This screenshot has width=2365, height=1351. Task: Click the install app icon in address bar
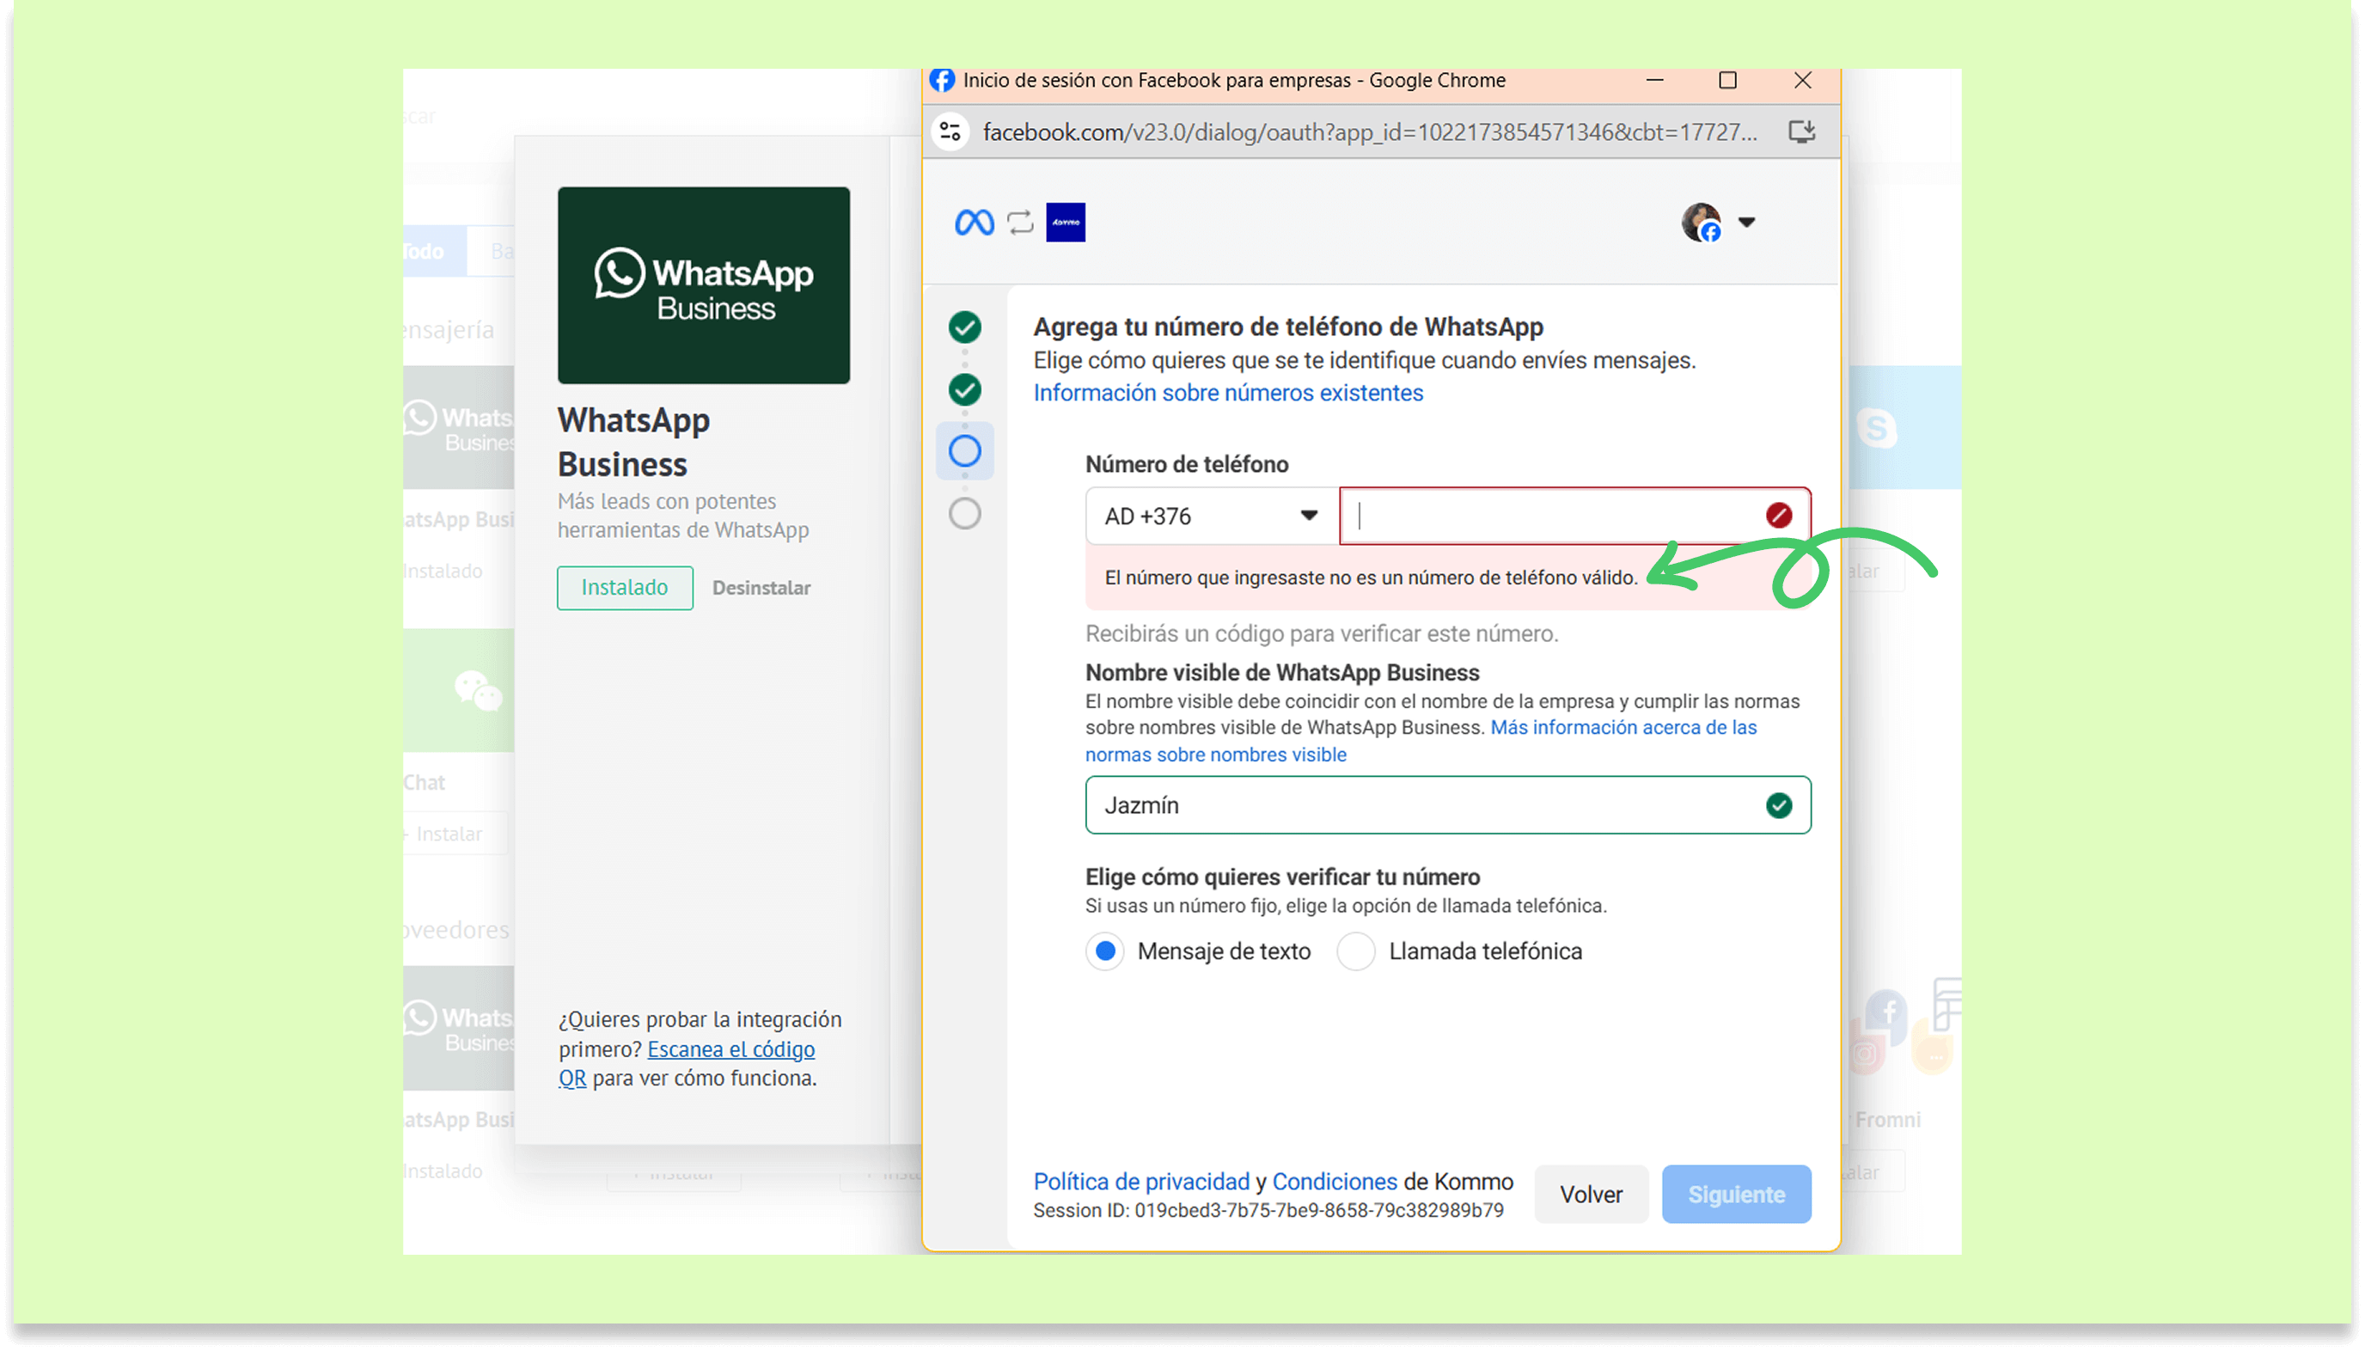tap(1801, 131)
